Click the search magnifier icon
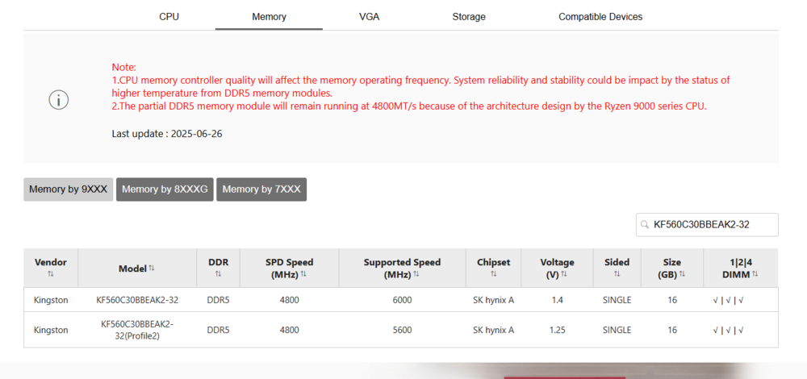This screenshot has height=379, width=807. (x=645, y=225)
